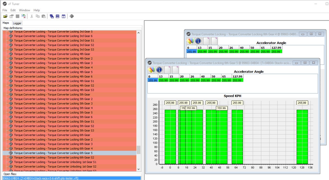Click column header 65 in 6th Gear 5 window
Viewport: 329px width, 180px height.
tap(227, 76)
